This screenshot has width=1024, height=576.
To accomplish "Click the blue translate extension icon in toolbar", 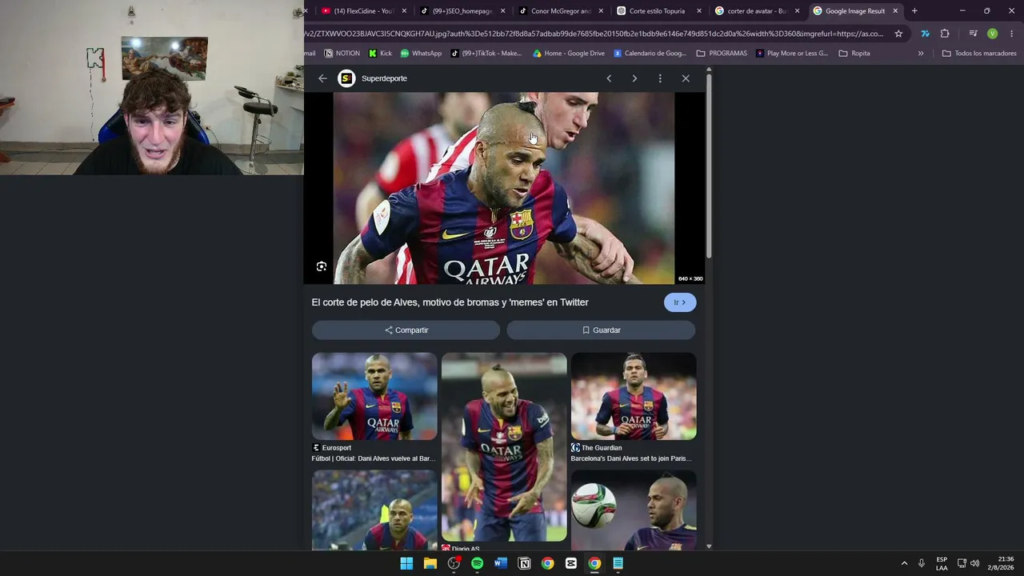I will [926, 34].
